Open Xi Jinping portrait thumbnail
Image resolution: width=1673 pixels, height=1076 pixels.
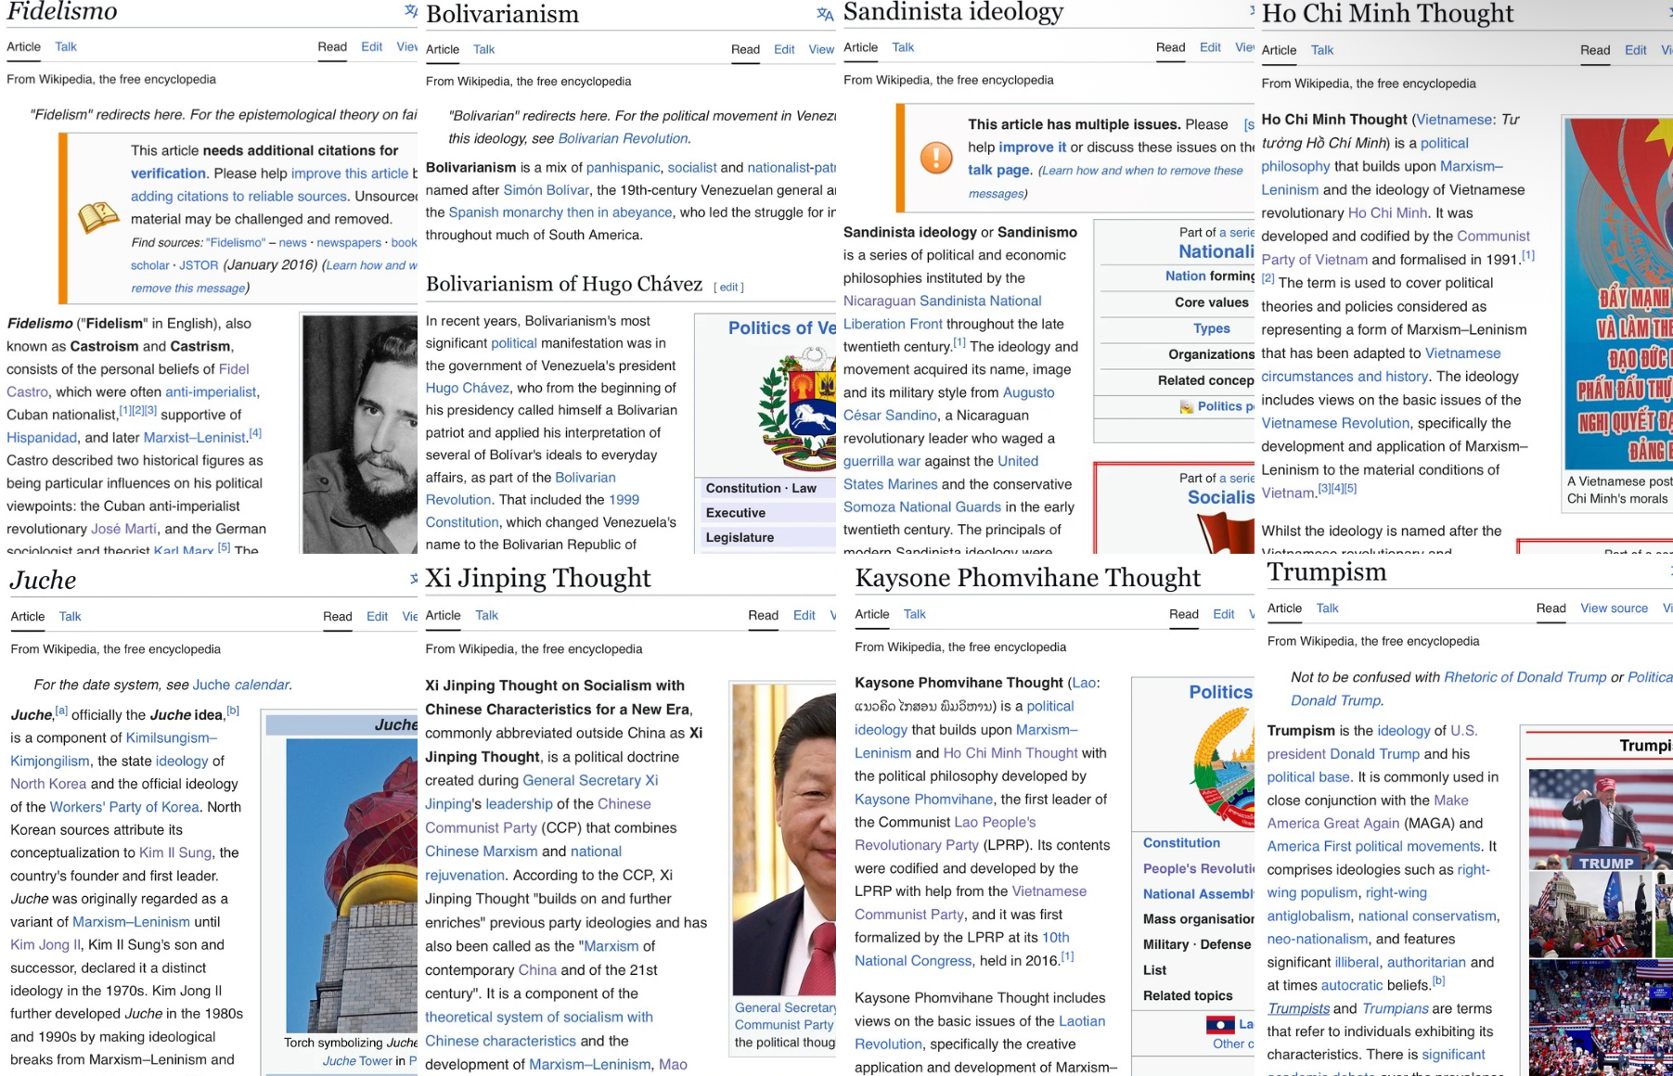click(784, 839)
